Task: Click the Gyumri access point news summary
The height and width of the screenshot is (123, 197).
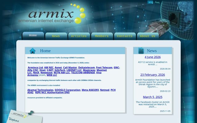Action: [153, 83]
